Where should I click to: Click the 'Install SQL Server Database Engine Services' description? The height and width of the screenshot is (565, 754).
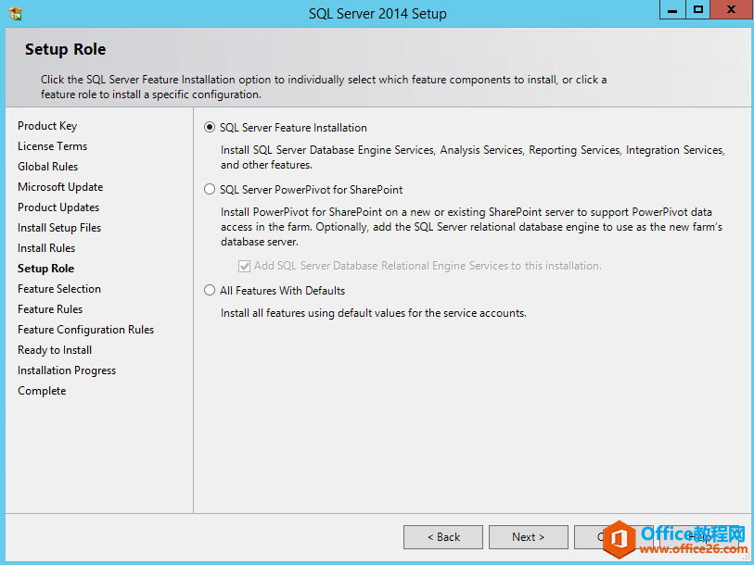point(473,157)
